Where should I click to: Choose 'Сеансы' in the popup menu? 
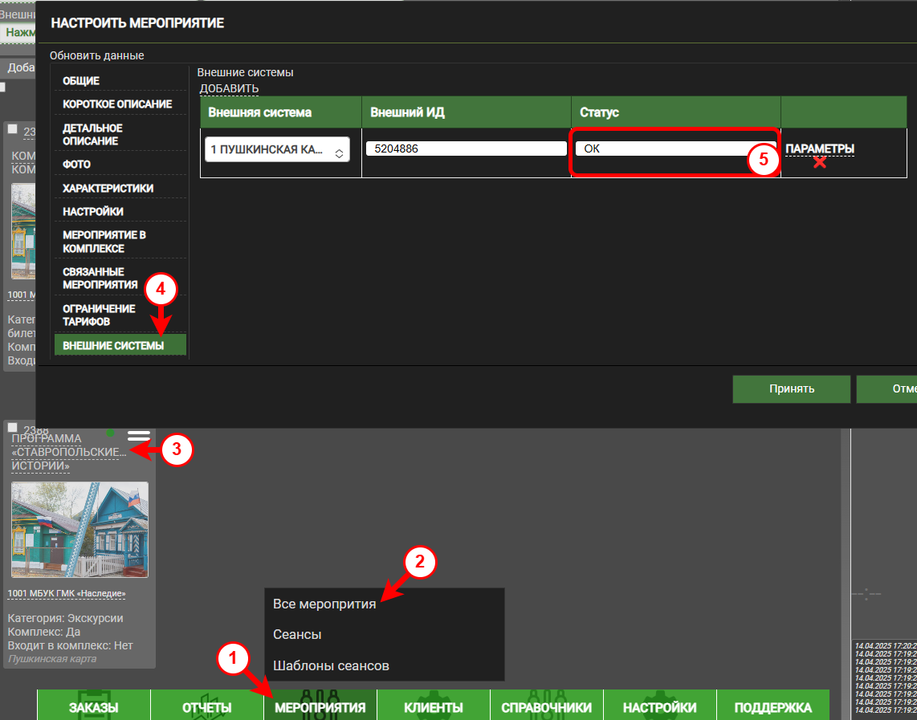(x=297, y=634)
